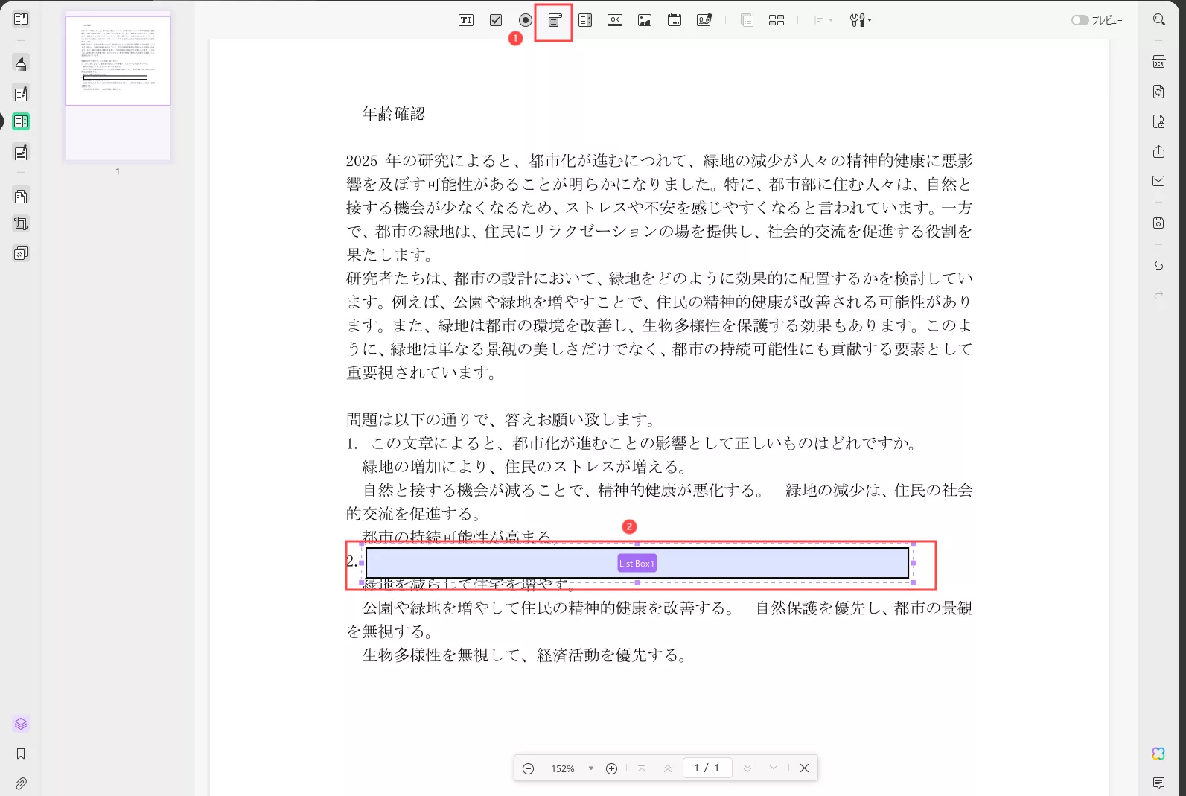Jump to the last page
Viewport: 1186px width, 796px height.
[x=774, y=768]
